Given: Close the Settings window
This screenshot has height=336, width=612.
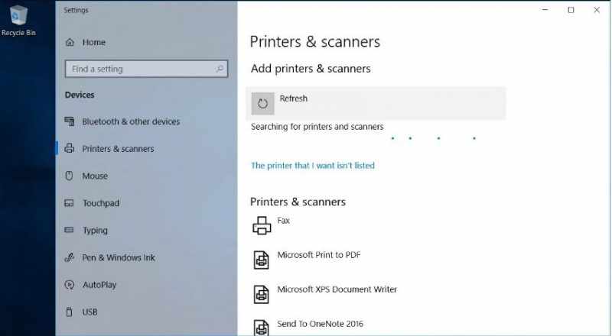Looking at the screenshot, I should tap(597, 10).
